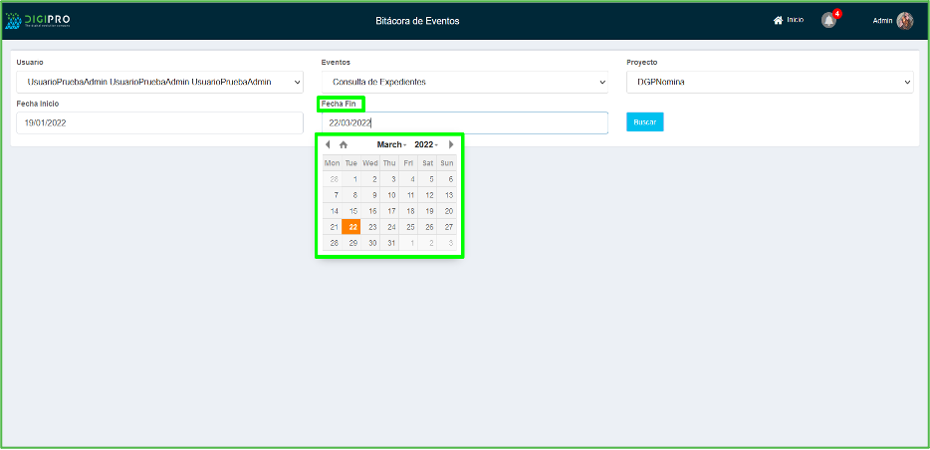Click the Inicio link
The image size is (930, 450).
pyautogui.click(x=795, y=21)
